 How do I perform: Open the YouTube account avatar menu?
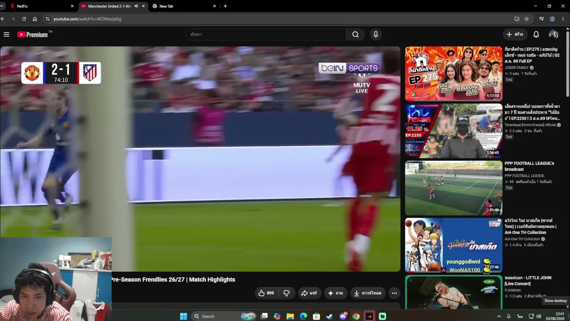click(x=554, y=34)
